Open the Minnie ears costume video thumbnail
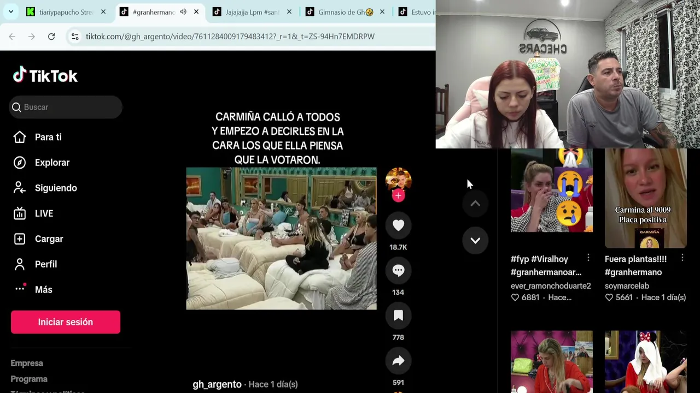 tap(646, 361)
